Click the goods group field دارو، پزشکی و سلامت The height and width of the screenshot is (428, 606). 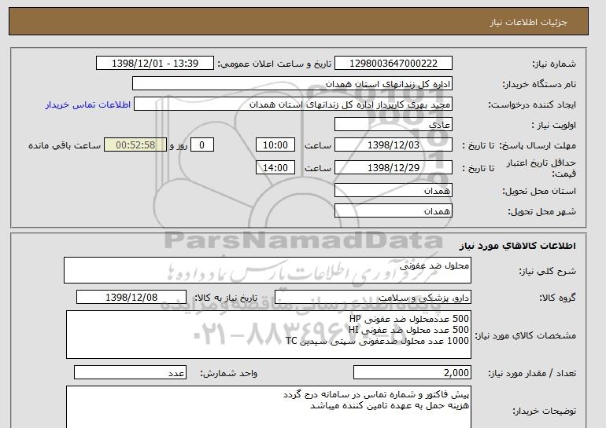point(372,298)
